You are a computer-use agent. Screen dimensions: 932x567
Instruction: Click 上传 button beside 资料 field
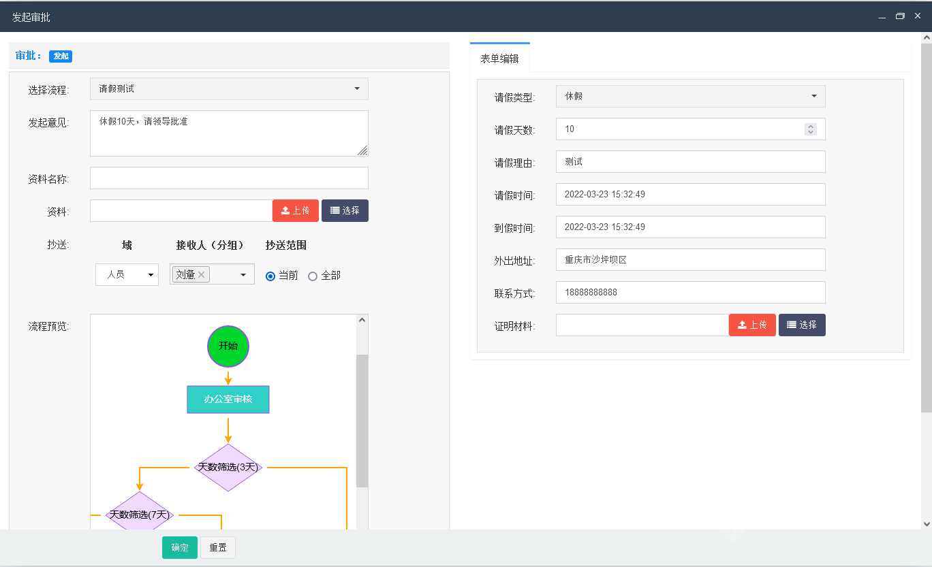(x=296, y=211)
